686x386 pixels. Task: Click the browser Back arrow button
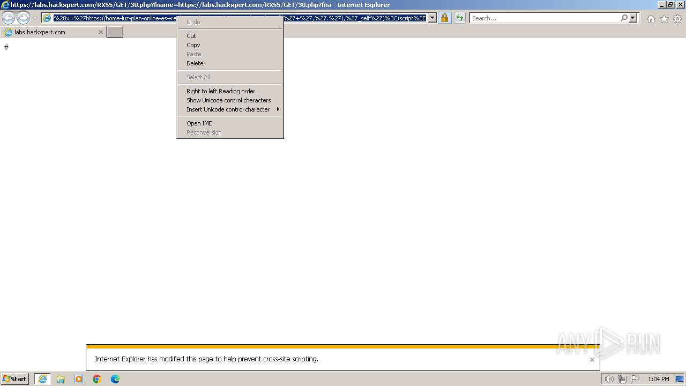(9, 18)
